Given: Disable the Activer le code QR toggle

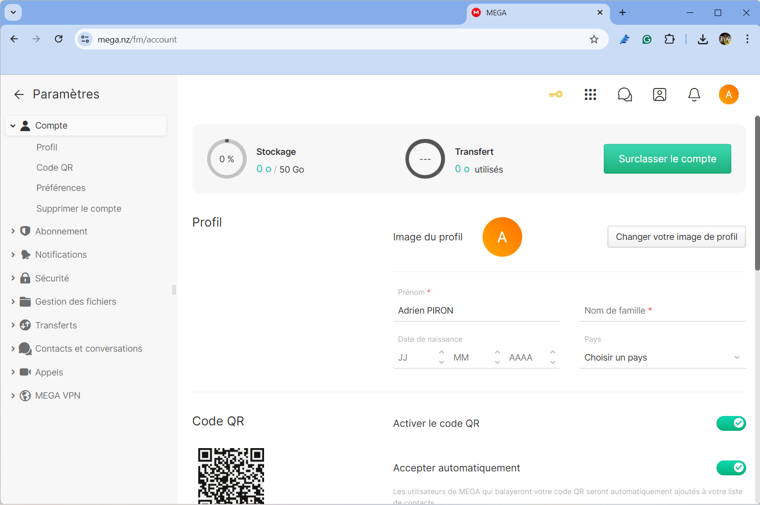Looking at the screenshot, I should [731, 423].
